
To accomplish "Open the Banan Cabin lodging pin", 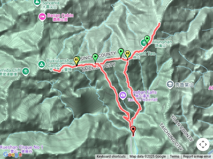I will coord(42,17).
